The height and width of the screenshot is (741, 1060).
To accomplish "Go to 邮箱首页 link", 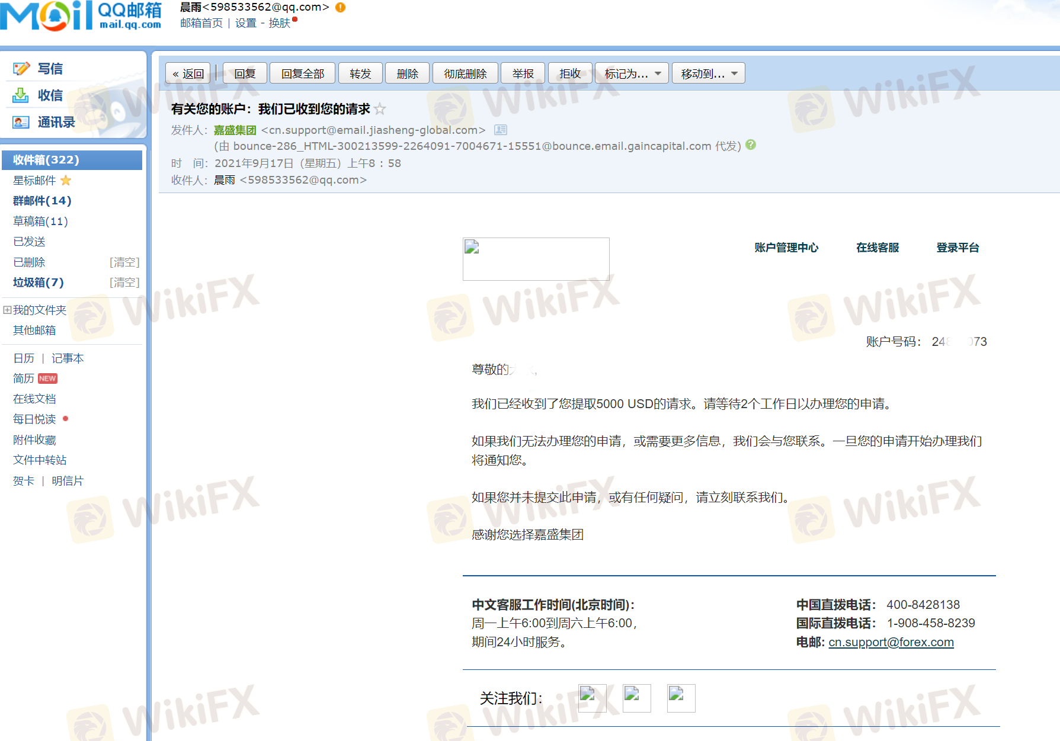I will click(201, 23).
